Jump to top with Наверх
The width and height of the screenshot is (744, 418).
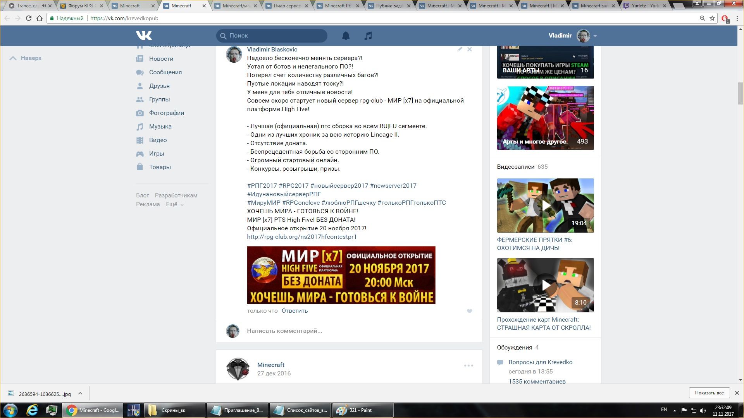point(26,58)
